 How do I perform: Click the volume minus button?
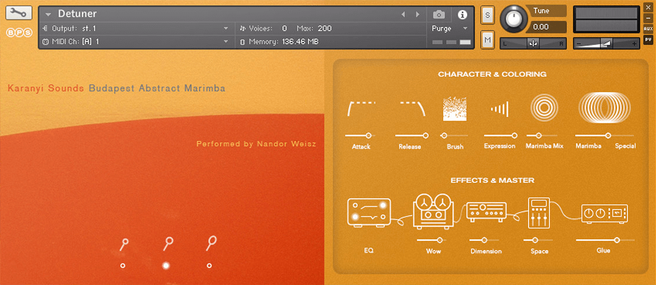[x=579, y=43]
